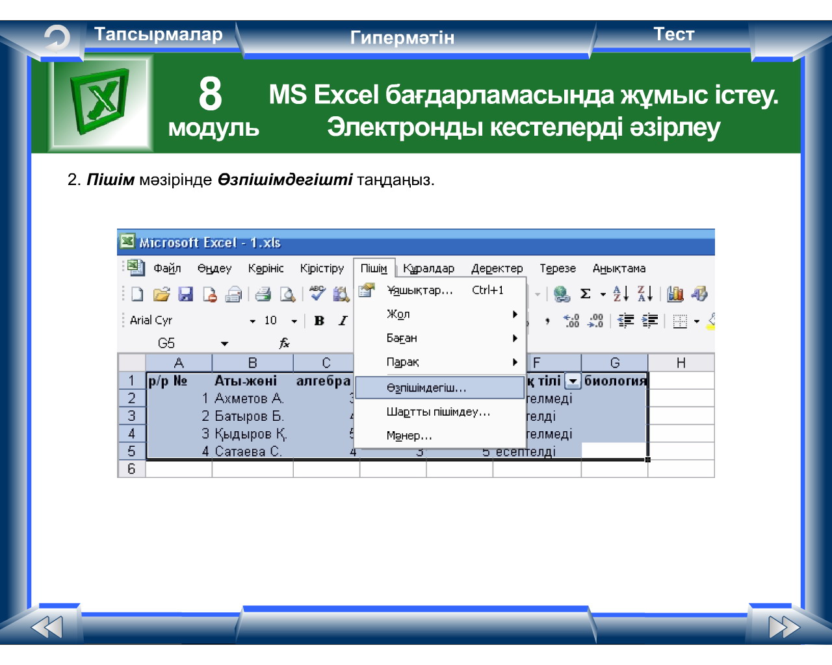Choose Мәнер… menu entry

[x=440, y=436]
